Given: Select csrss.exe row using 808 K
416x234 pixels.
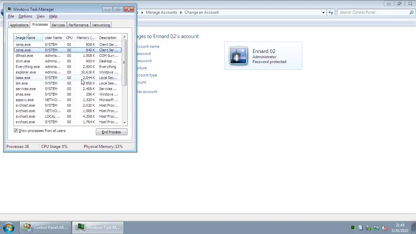Looking at the screenshot, I should coord(68,45).
